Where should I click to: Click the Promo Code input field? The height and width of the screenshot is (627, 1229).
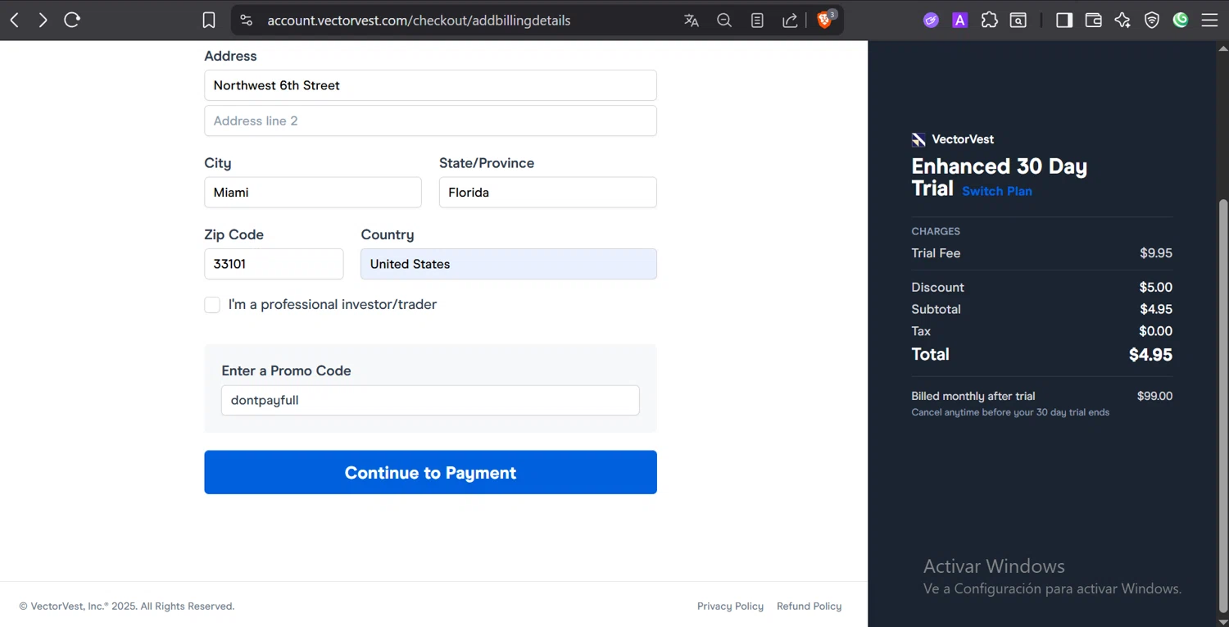[430, 401]
